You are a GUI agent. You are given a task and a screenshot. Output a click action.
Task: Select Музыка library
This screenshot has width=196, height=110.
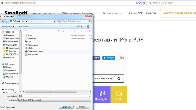click(9, 77)
